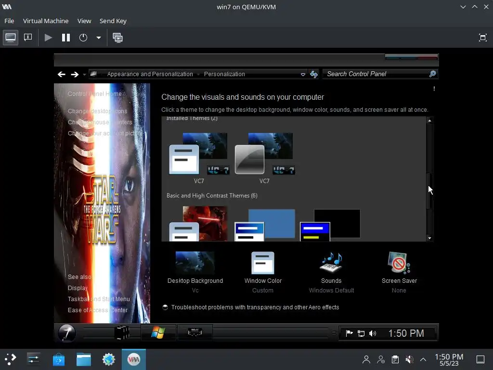
Task: Select the blue Windows Classic theme
Action: tap(265, 225)
